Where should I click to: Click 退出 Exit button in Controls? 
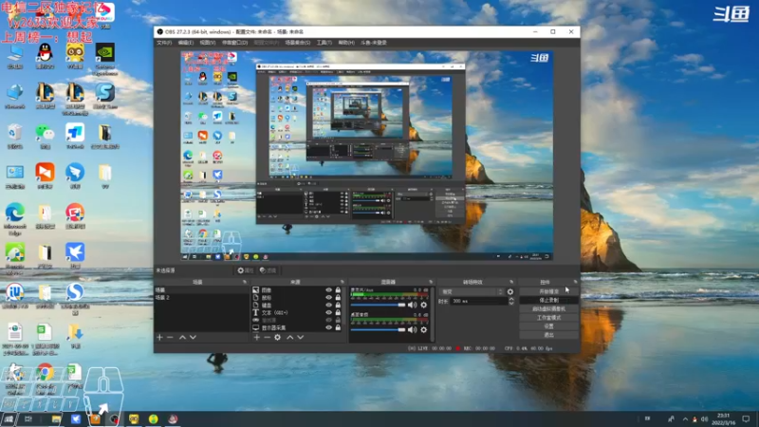tap(549, 335)
